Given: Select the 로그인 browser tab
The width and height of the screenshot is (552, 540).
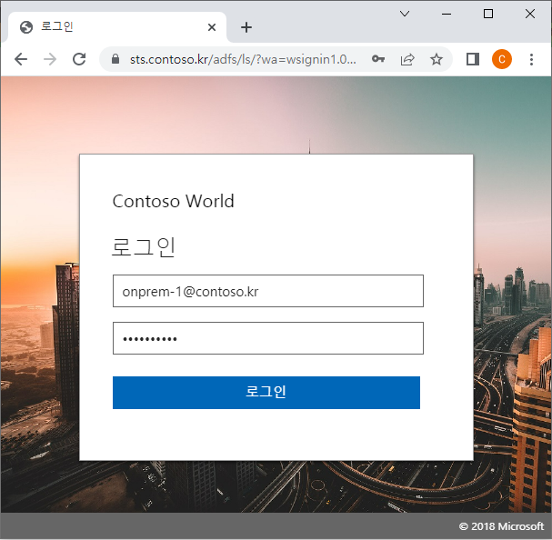Looking at the screenshot, I should (116, 27).
